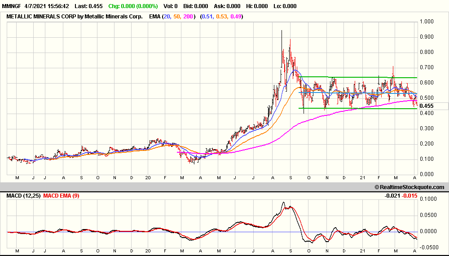Click the 0.500 price axis label

coord(427,98)
